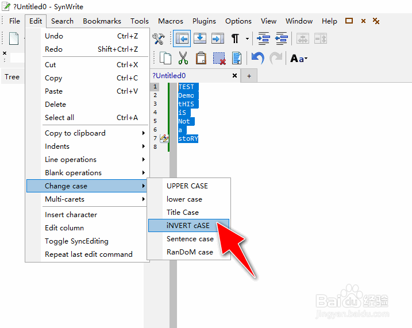Viewport: 412px width, 328px height.
Task: Open the View menu
Action: (268, 21)
